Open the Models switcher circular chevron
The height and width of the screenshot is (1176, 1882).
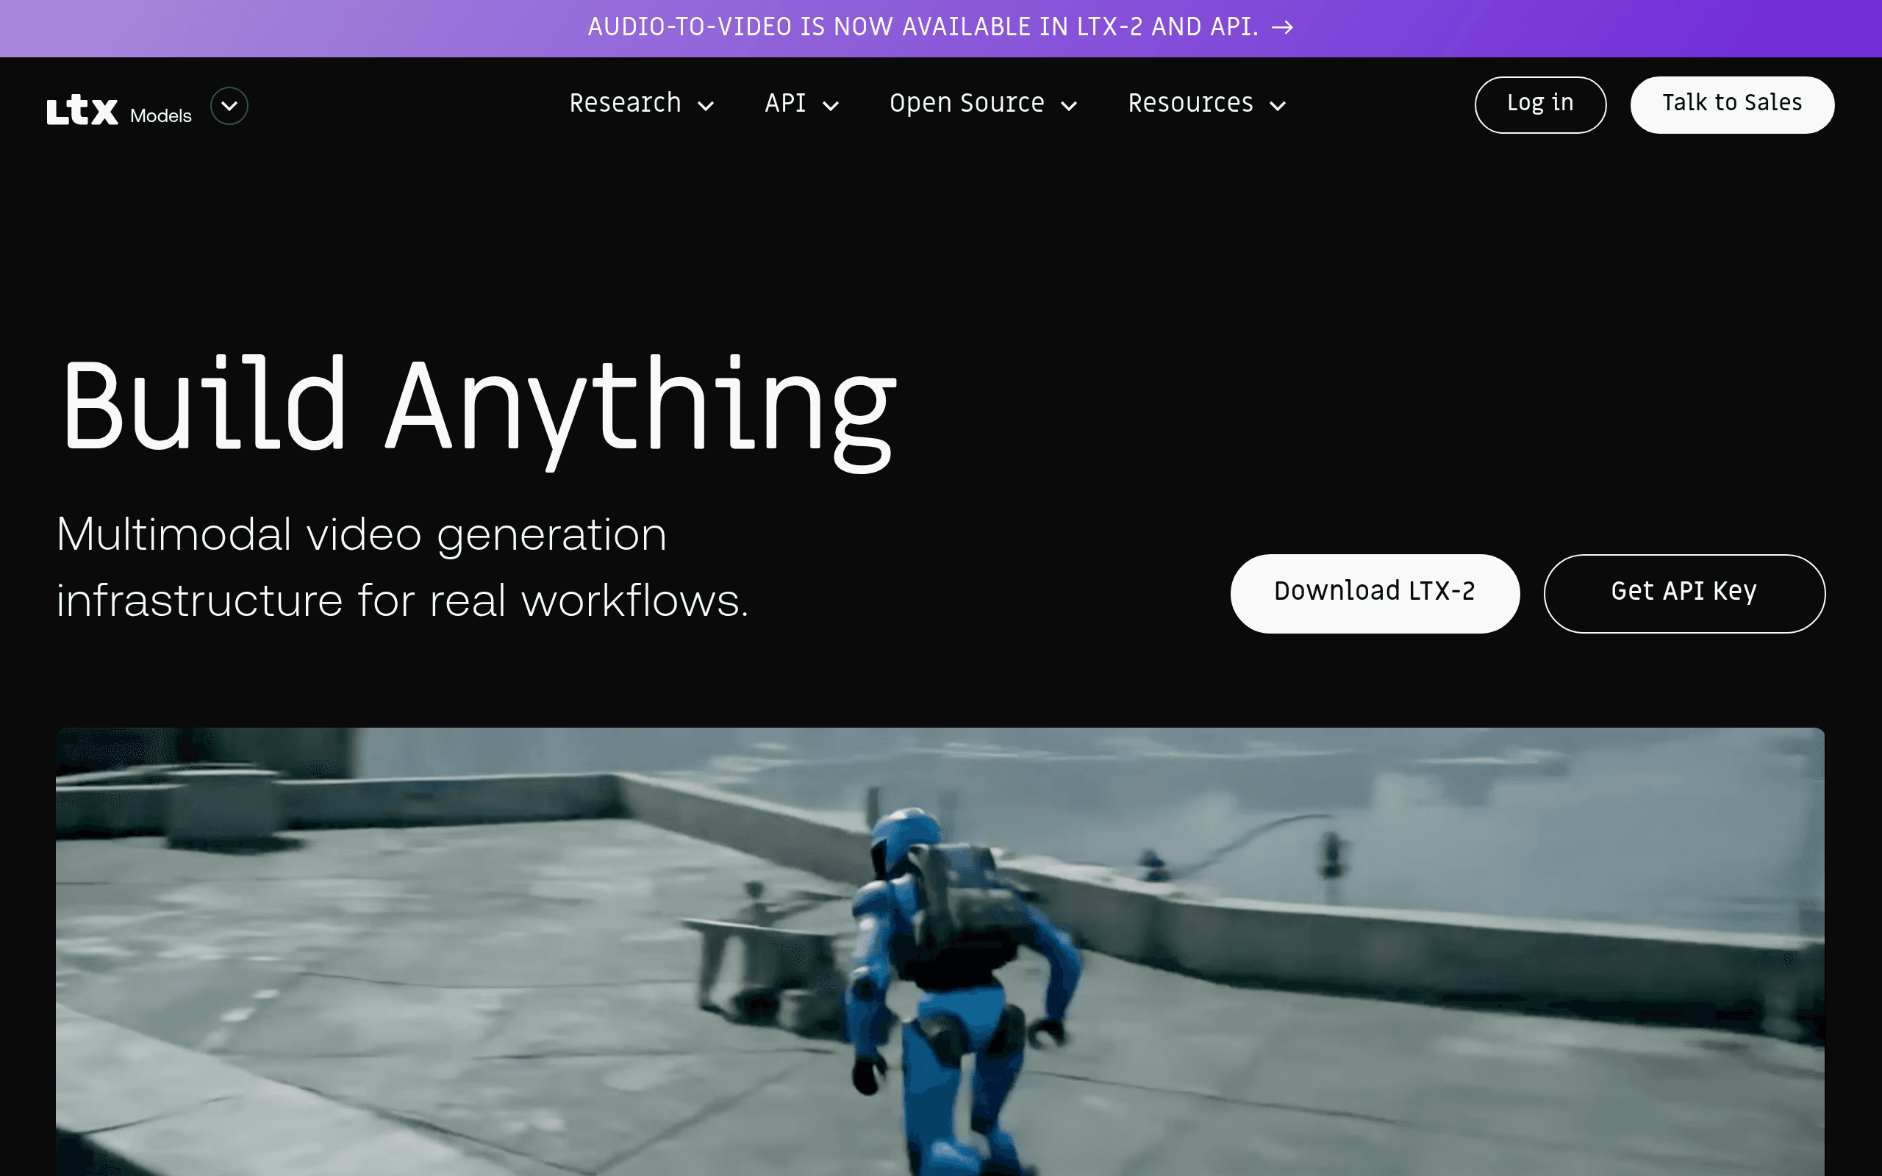click(229, 106)
